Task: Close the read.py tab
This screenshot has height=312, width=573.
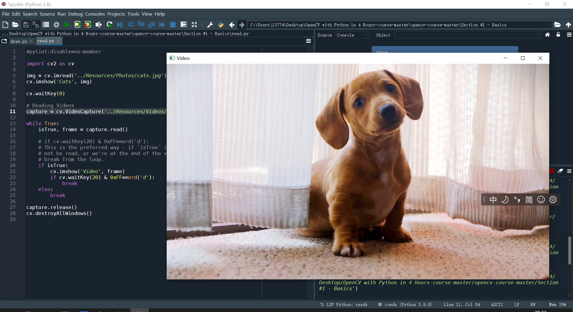Action: pyautogui.click(x=58, y=41)
